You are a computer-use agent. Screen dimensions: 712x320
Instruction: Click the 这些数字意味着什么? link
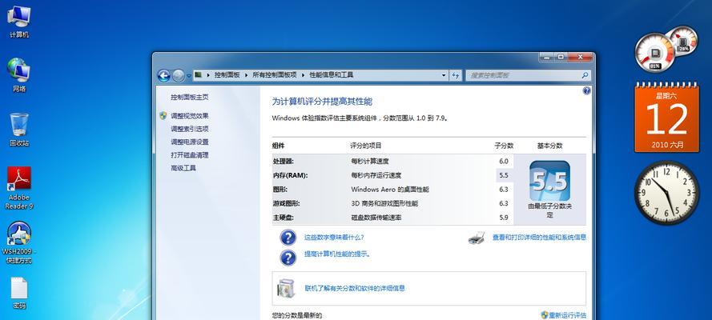click(334, 237)
